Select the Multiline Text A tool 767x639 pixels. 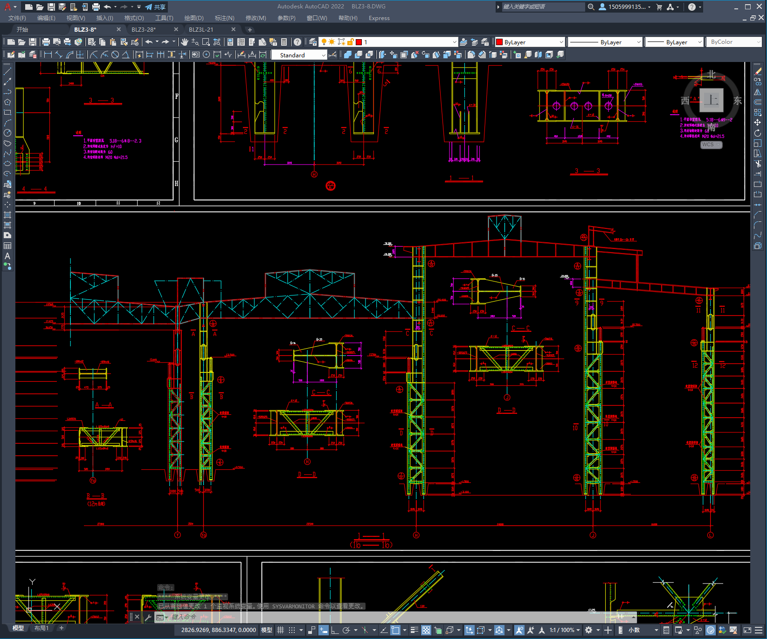point(7,256)
